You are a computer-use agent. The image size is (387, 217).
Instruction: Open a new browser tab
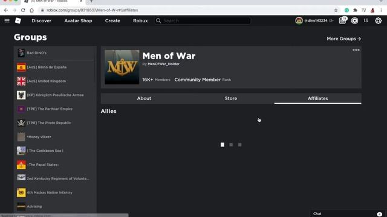(x=91, y=1)
